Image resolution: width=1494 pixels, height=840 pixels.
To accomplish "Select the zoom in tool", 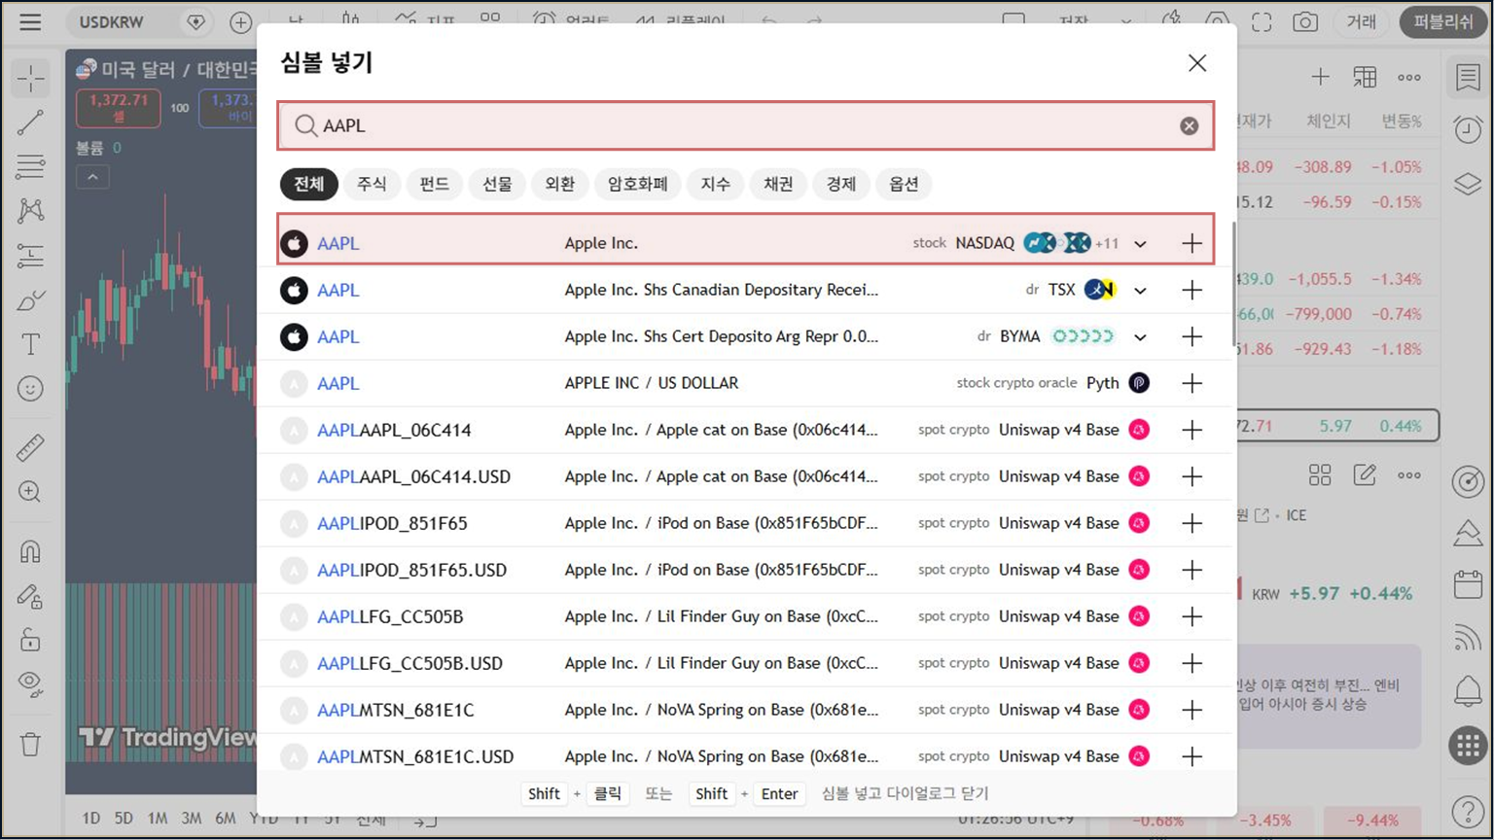I will point(30,492).
